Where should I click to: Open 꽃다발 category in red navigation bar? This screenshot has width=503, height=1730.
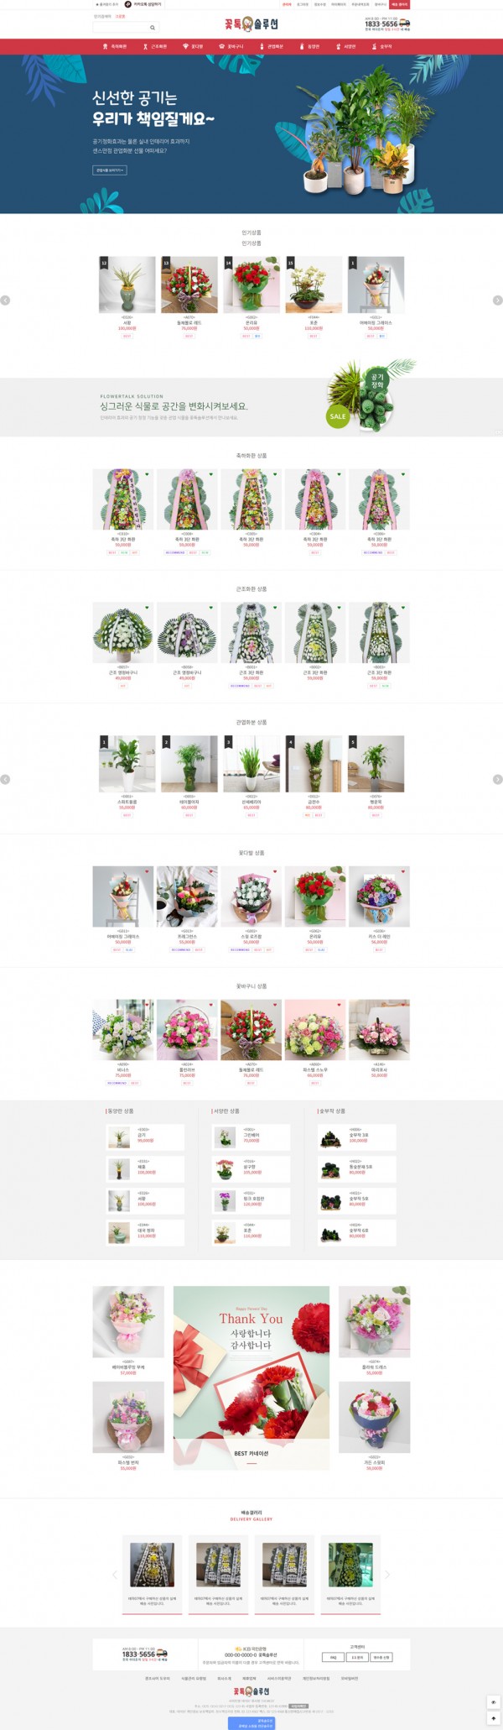(x=194, y=47)
